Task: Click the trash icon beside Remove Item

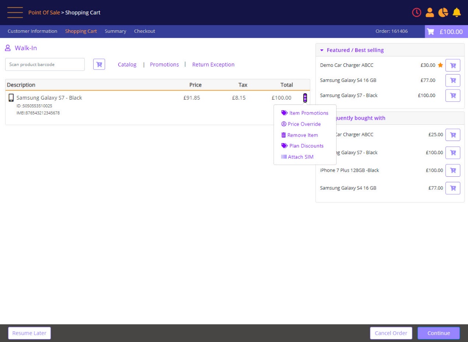Action: [x=283, y=135]
